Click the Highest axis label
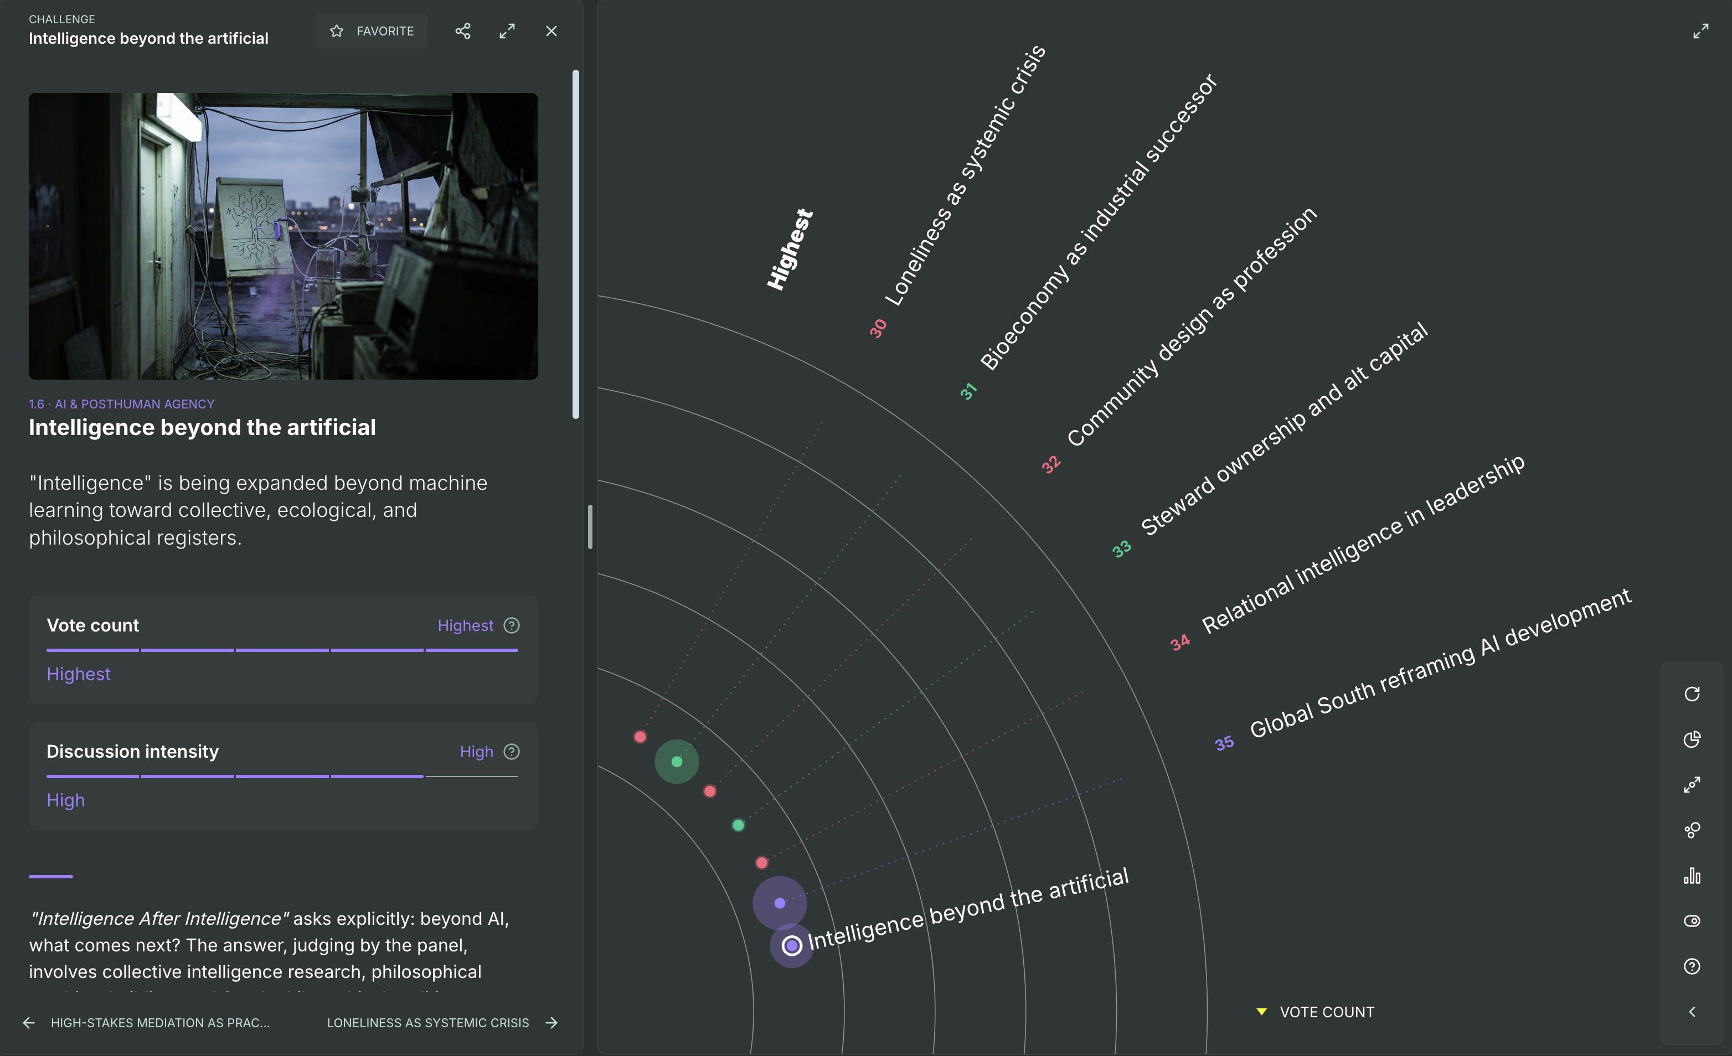 [x=790, y=250]
